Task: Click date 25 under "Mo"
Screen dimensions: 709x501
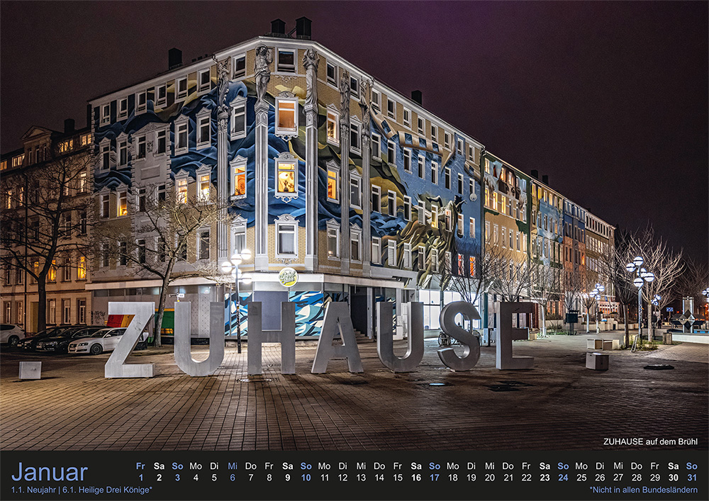Action: tap(581, 478)
